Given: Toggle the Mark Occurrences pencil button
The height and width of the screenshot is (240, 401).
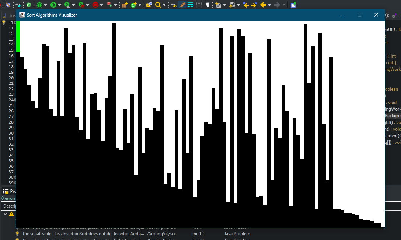Looking at the screenshot, I should pyautogui.click(x=182, y=4).
